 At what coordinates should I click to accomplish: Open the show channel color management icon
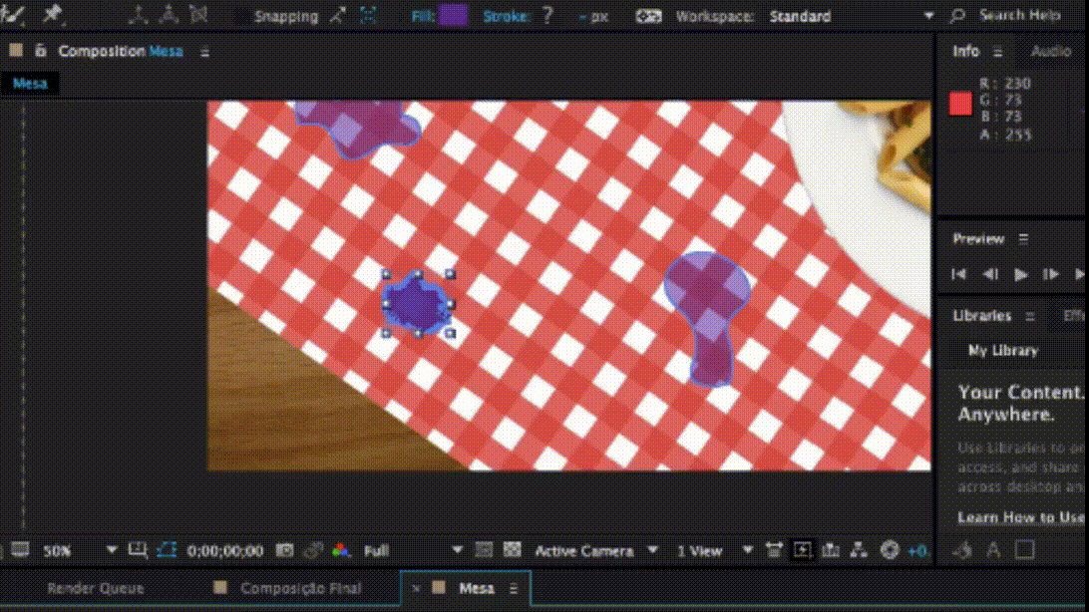tap(340, 550)
